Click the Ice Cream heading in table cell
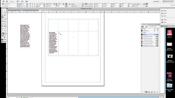Viewport: 175px width, 98px height. (x=52, y=33)
